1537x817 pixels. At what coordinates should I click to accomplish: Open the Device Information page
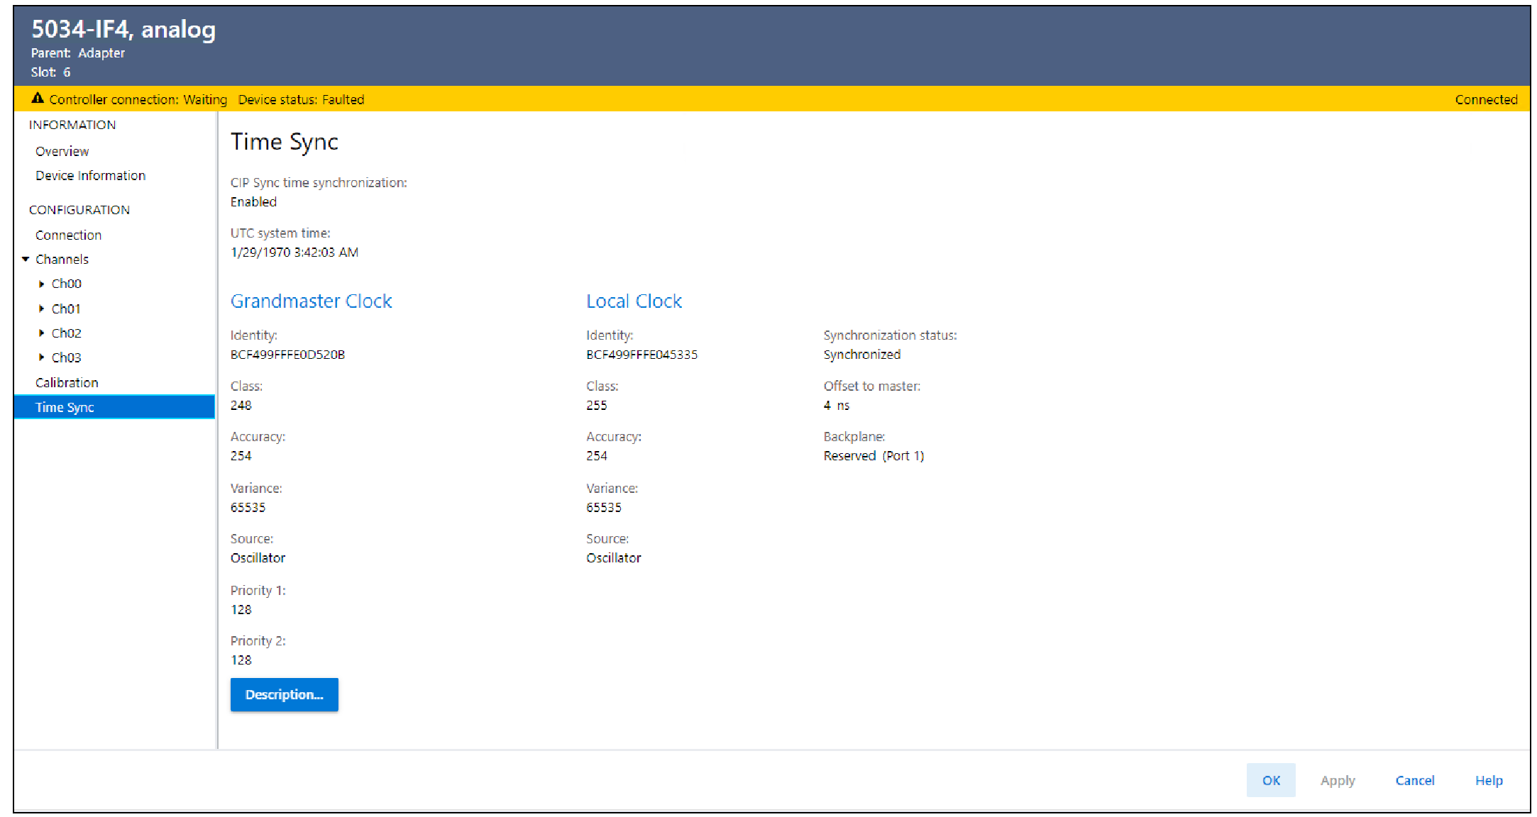click(x=90, y=175)
